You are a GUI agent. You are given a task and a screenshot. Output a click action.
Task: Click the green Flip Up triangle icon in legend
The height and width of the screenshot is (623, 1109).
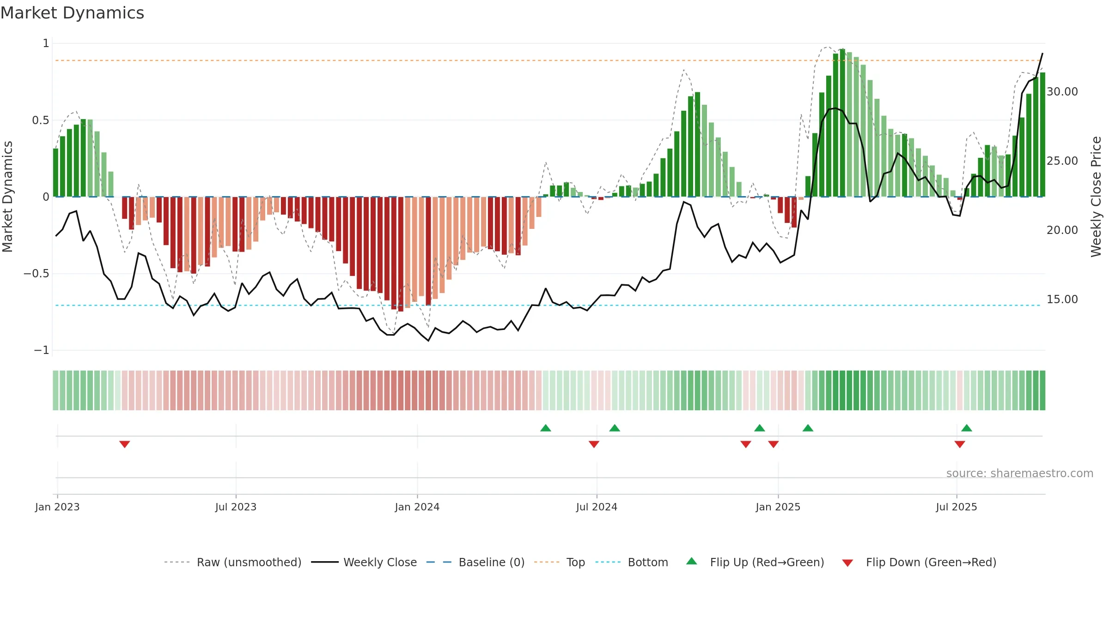pyautogui.click(x=692, y=561)
